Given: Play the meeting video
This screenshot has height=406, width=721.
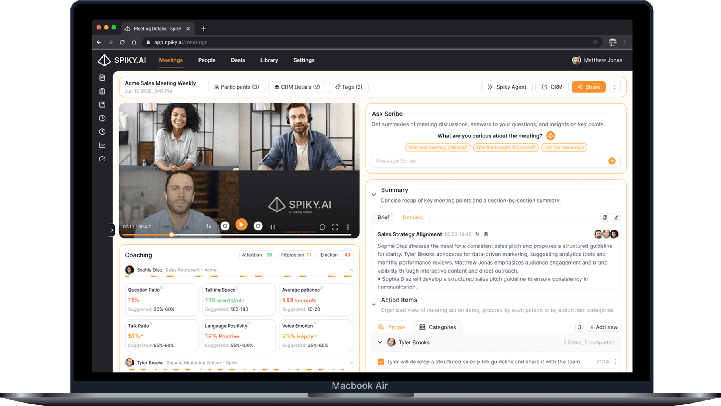Looking at the screenshot, I should (x=241, y=225).
